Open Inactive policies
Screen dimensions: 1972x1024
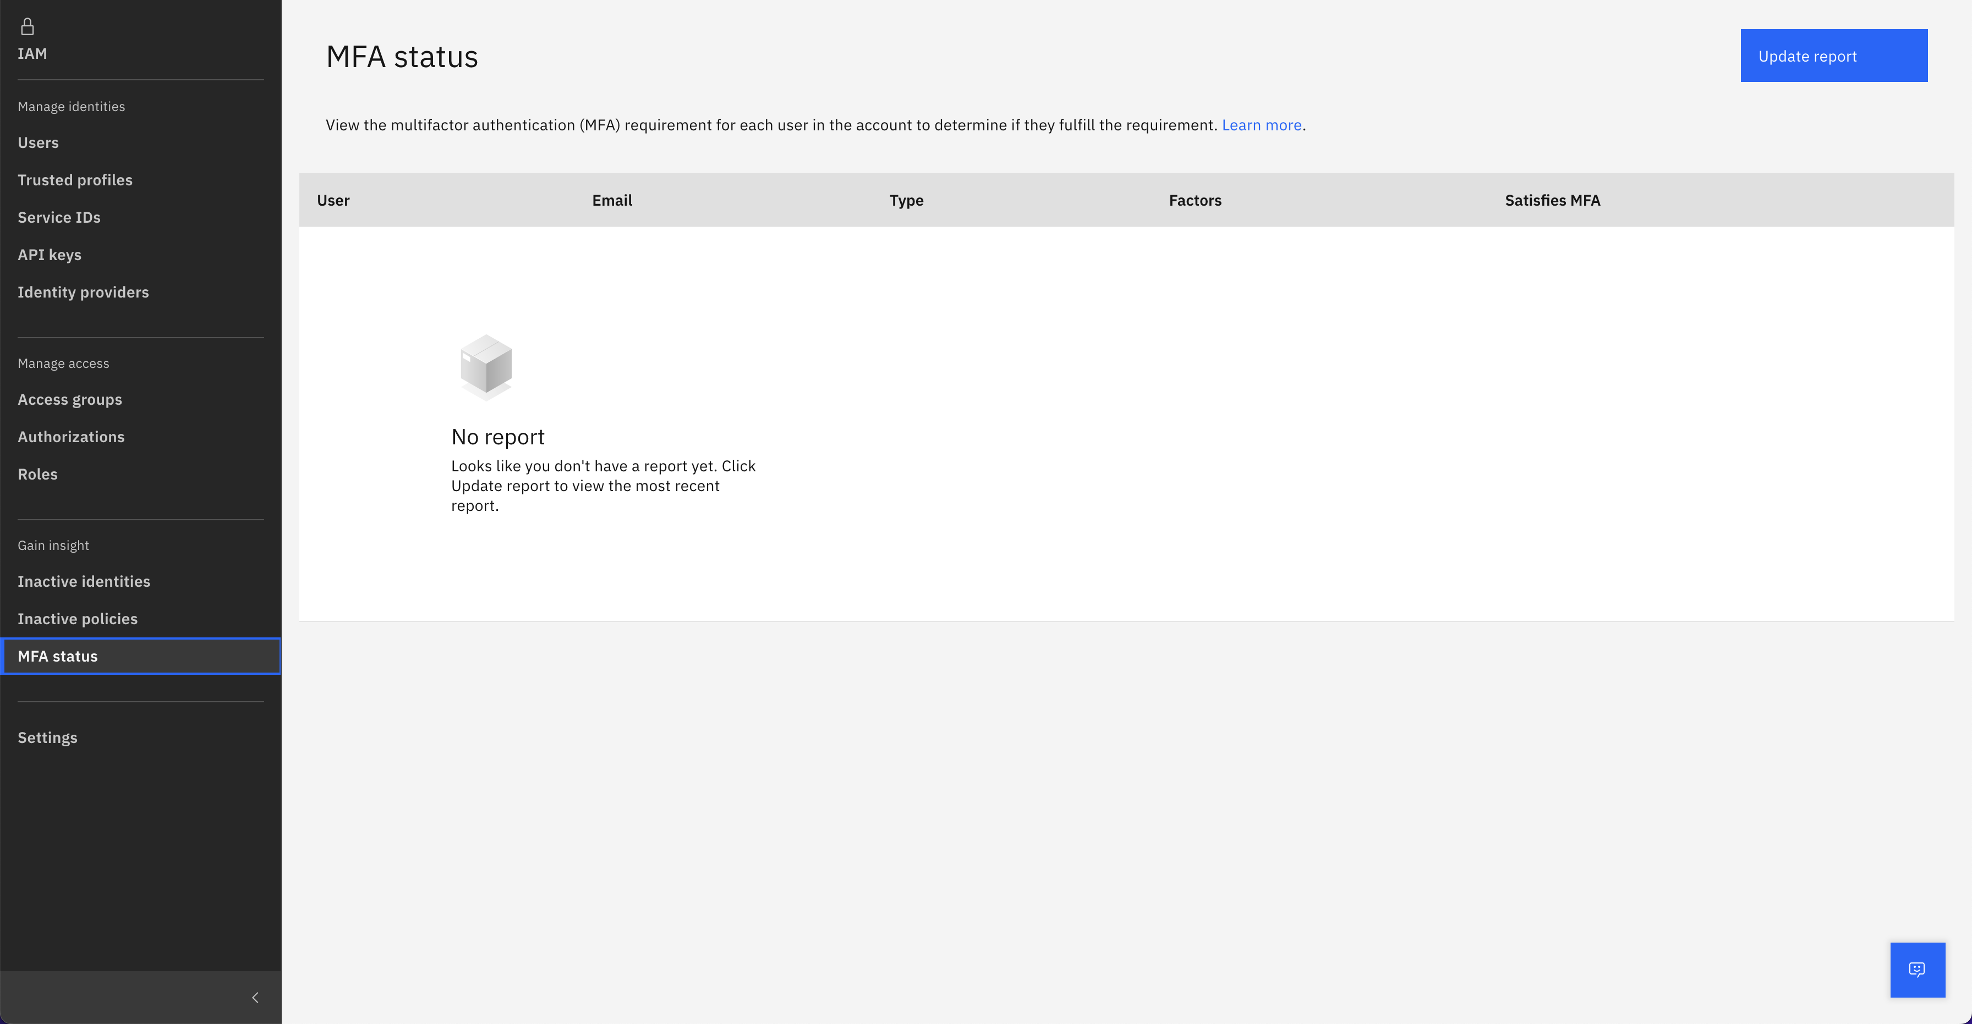(78, 618)
